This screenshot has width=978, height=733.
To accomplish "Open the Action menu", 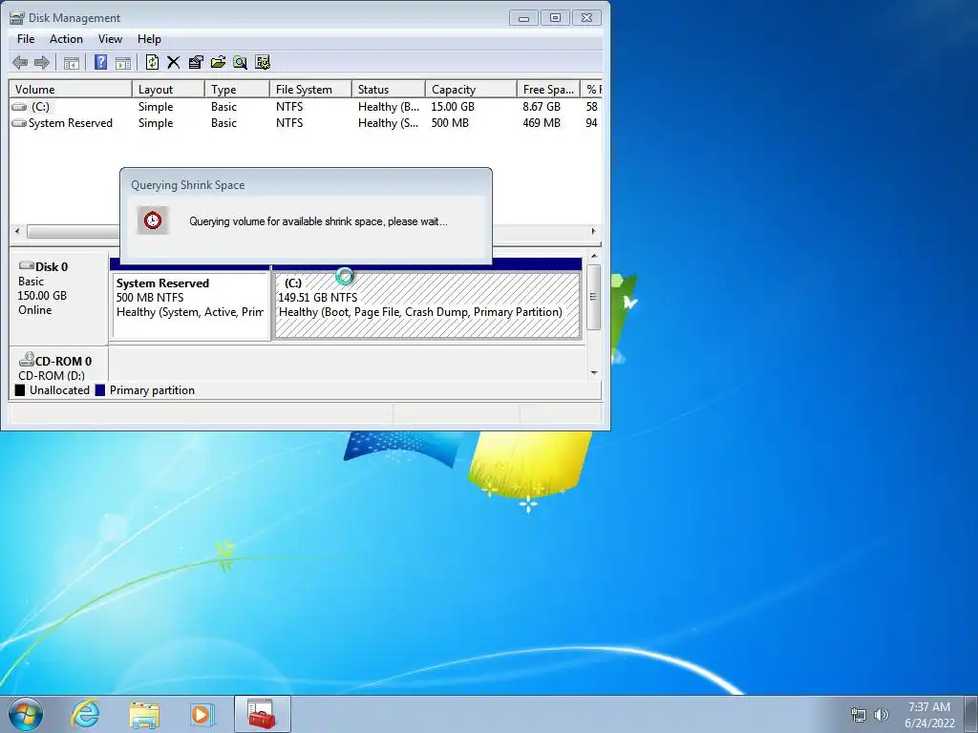I will tap(66, 38).
